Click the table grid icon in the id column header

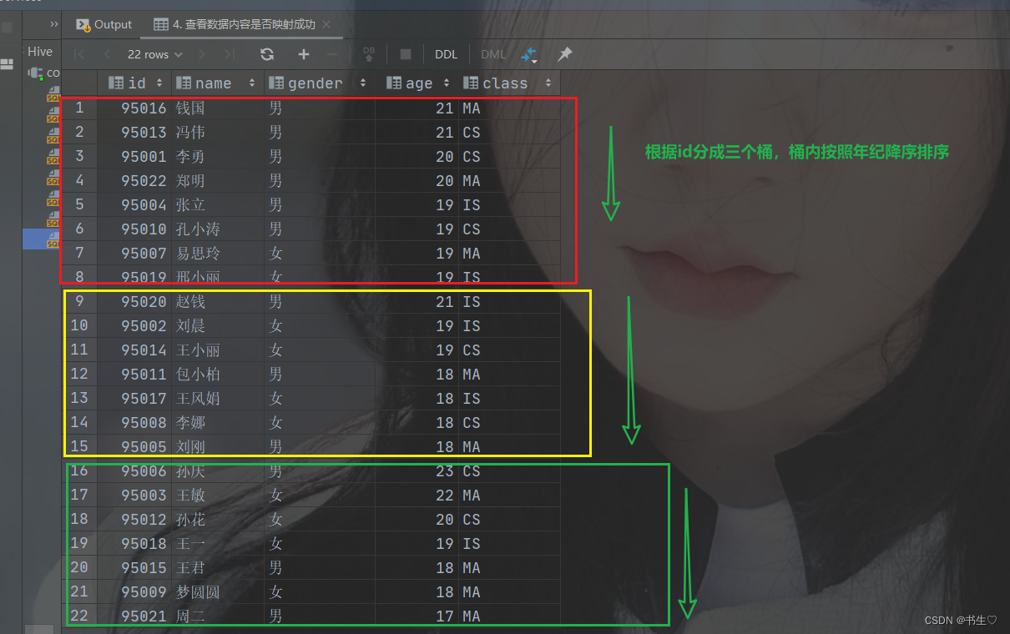tap(116, 83)
